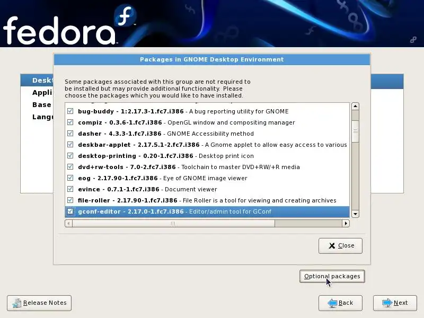Click the vertical scrollbar thumb in package list
This screenshot has height=318, width=424.
pyautogui.click(x=355, y=131)
